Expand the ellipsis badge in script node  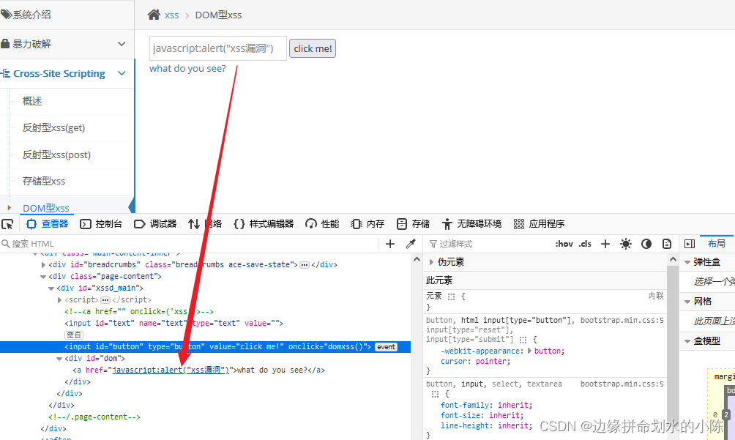pyautogui.click(x=105, y=300)
